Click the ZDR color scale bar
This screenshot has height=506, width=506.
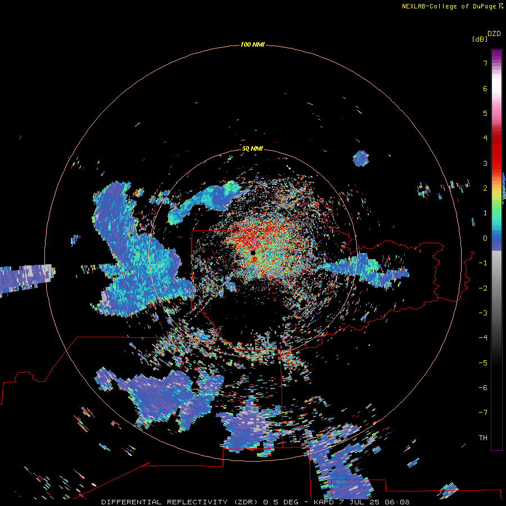point(496,250)
